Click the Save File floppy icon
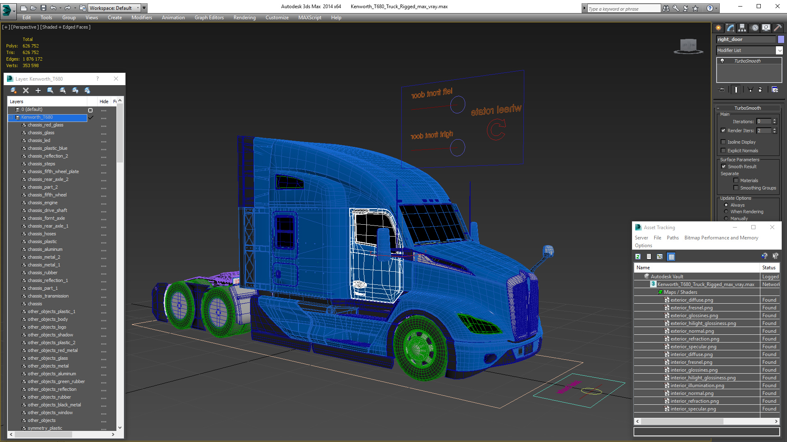The image size is (787, 442). [43, 8]
